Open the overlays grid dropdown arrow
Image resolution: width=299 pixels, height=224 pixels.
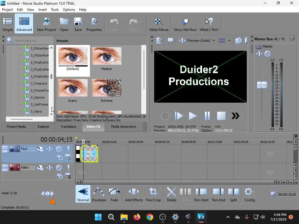click(x=229, y=41)
